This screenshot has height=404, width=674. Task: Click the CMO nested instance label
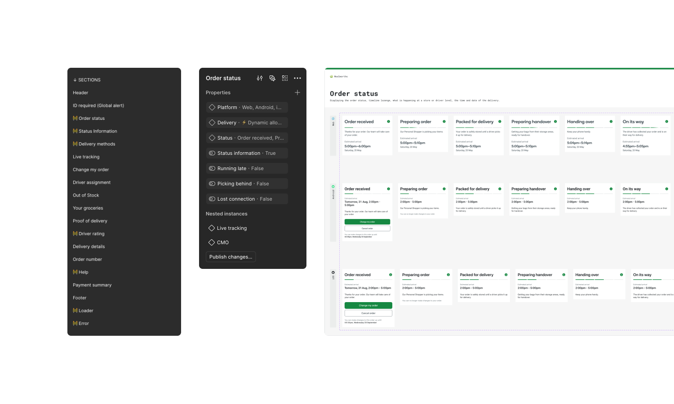(223, 242)
